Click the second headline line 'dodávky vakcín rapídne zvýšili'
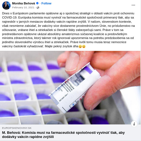 coord(28,137)
